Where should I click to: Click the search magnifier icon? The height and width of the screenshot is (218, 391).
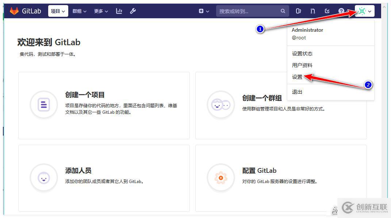tap(283, 11)
